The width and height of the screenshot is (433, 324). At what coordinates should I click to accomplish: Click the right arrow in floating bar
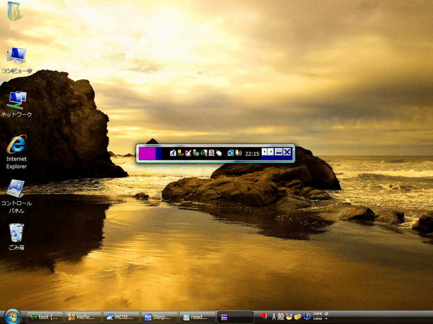pyautogui.click(x=271, y=152)
